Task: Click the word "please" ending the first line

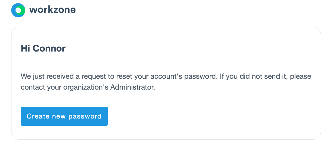Action: click(x=301, y=77)
